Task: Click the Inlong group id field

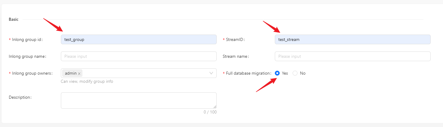Action: [x=139, y=39]
